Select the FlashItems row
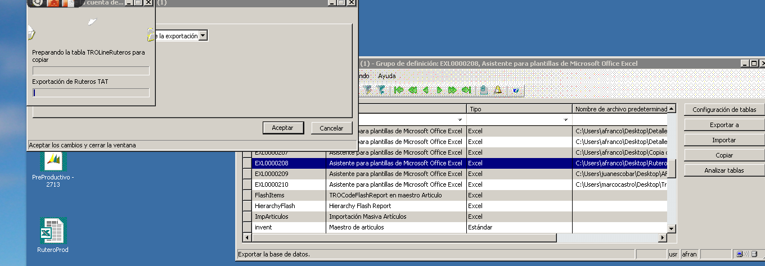 coord(454,195)
